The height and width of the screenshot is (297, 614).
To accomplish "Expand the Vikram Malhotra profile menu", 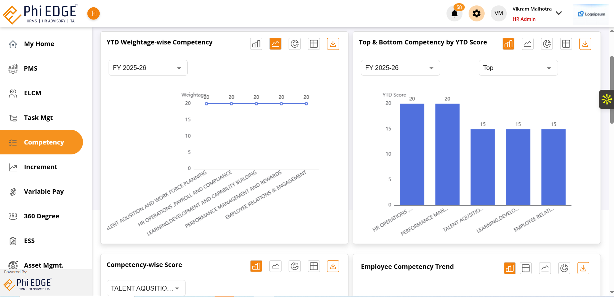I will 559,13.
